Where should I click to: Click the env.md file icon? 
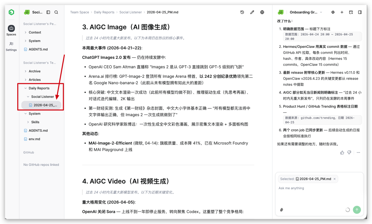(25, 139)
